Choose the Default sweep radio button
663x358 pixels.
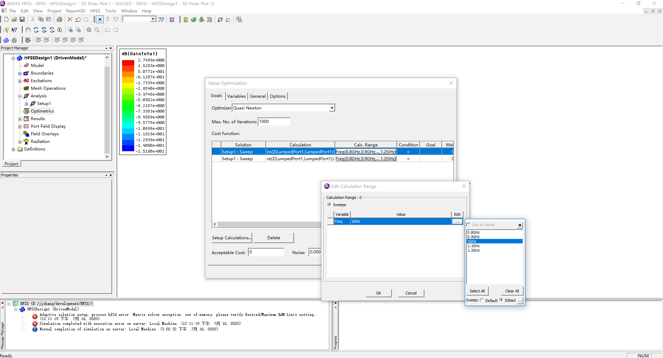click(x=482, y=300)
